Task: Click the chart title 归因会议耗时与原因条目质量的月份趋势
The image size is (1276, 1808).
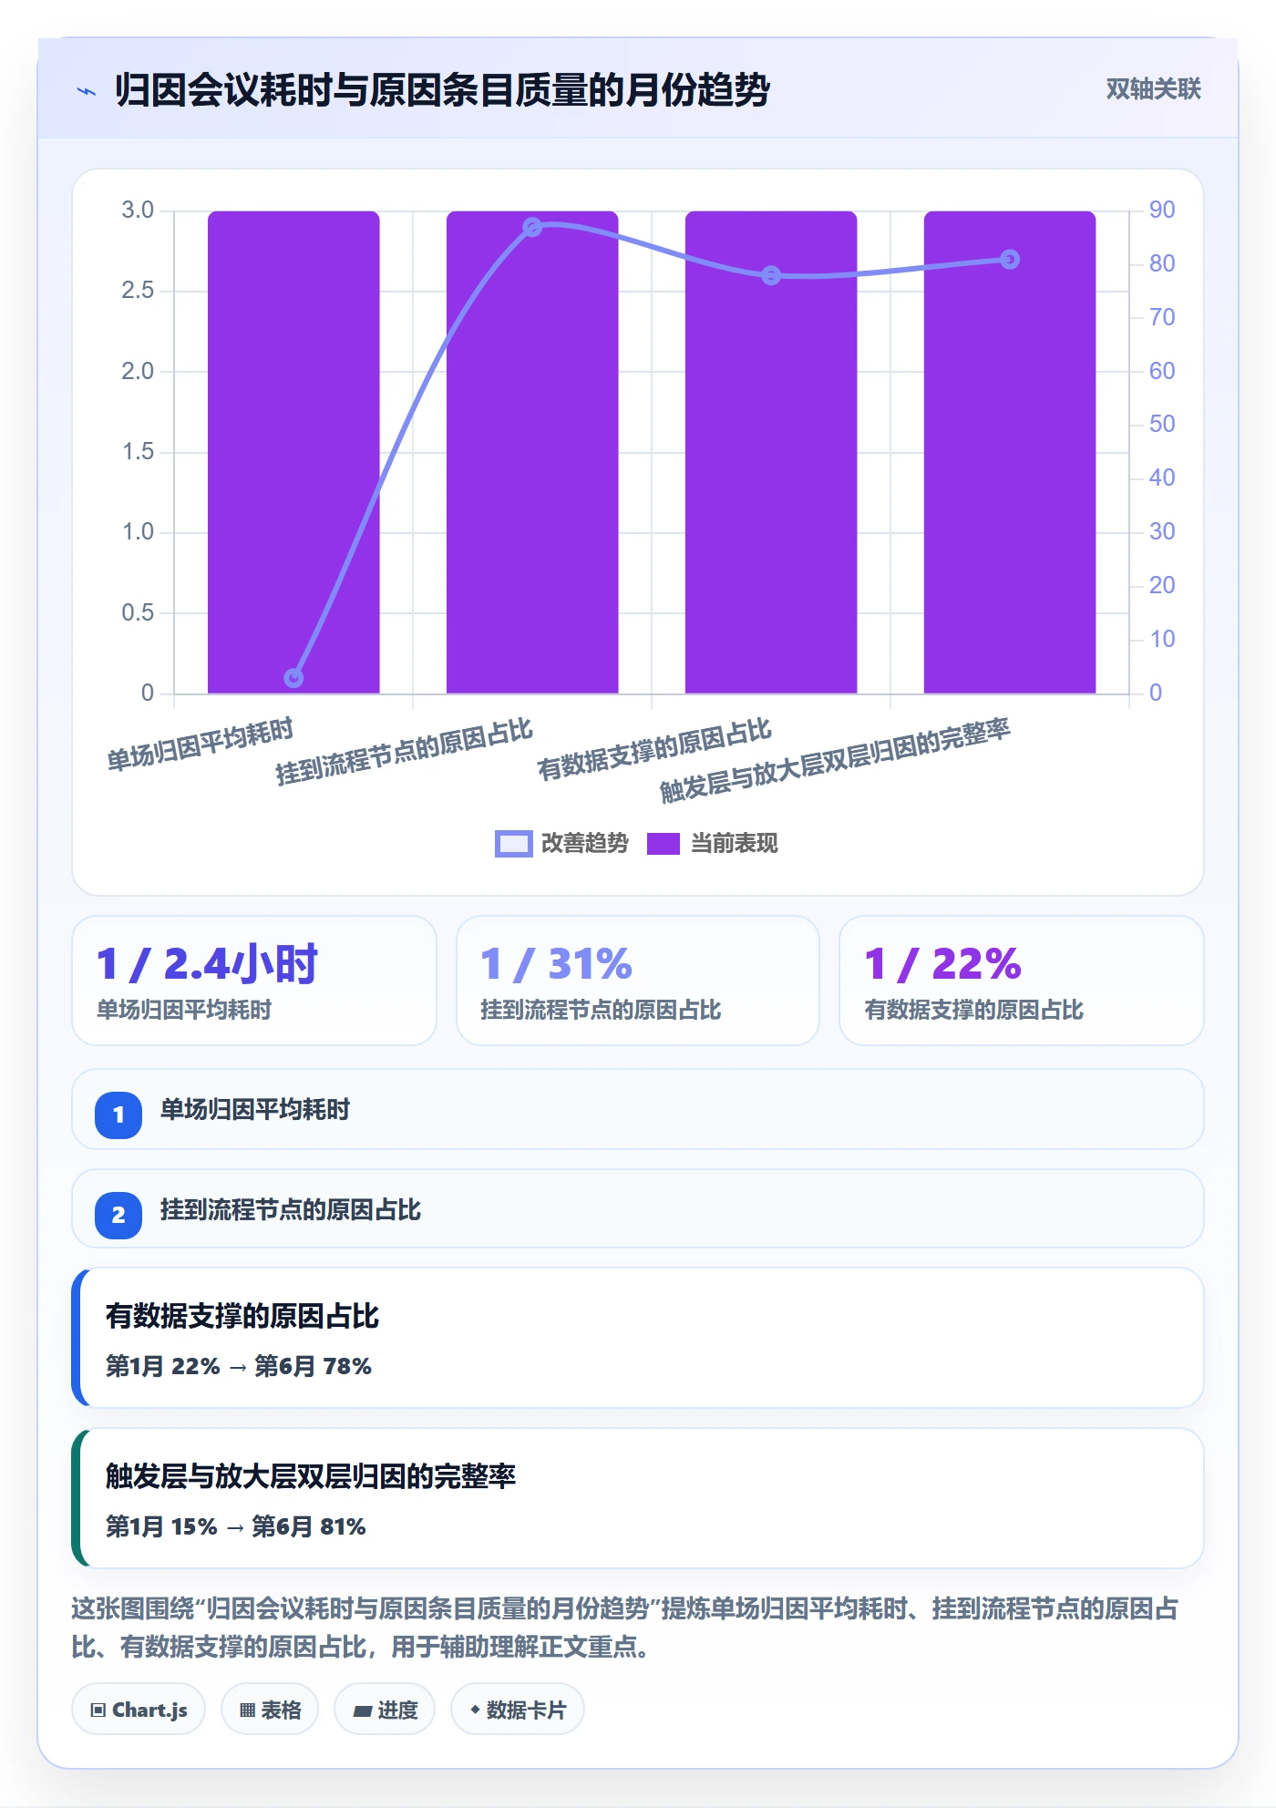Action: pos(442,90)
